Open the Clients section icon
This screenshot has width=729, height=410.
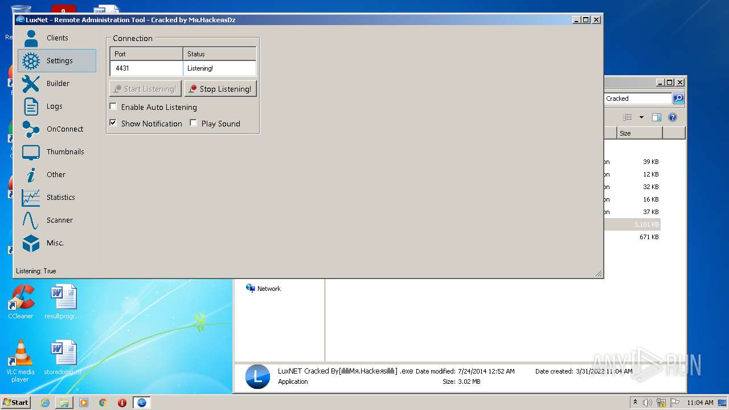[x=31, y=38]
